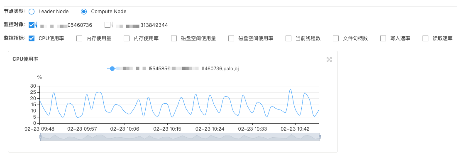Uncheck the CPU使用率 metric checkbox
The image size is (457, 155).
[x=32, y=38]
